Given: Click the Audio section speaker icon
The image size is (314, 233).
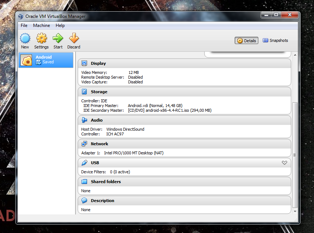Looking at the screenshot, I should pyautogui.click(x=84, y=120).
